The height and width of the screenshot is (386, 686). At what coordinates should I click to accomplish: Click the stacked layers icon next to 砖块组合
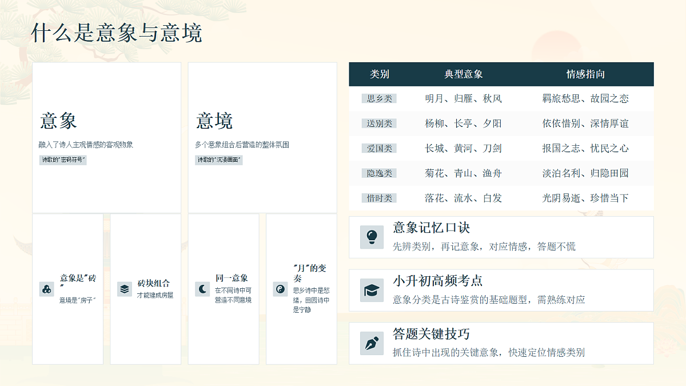[x=124, y=289]
